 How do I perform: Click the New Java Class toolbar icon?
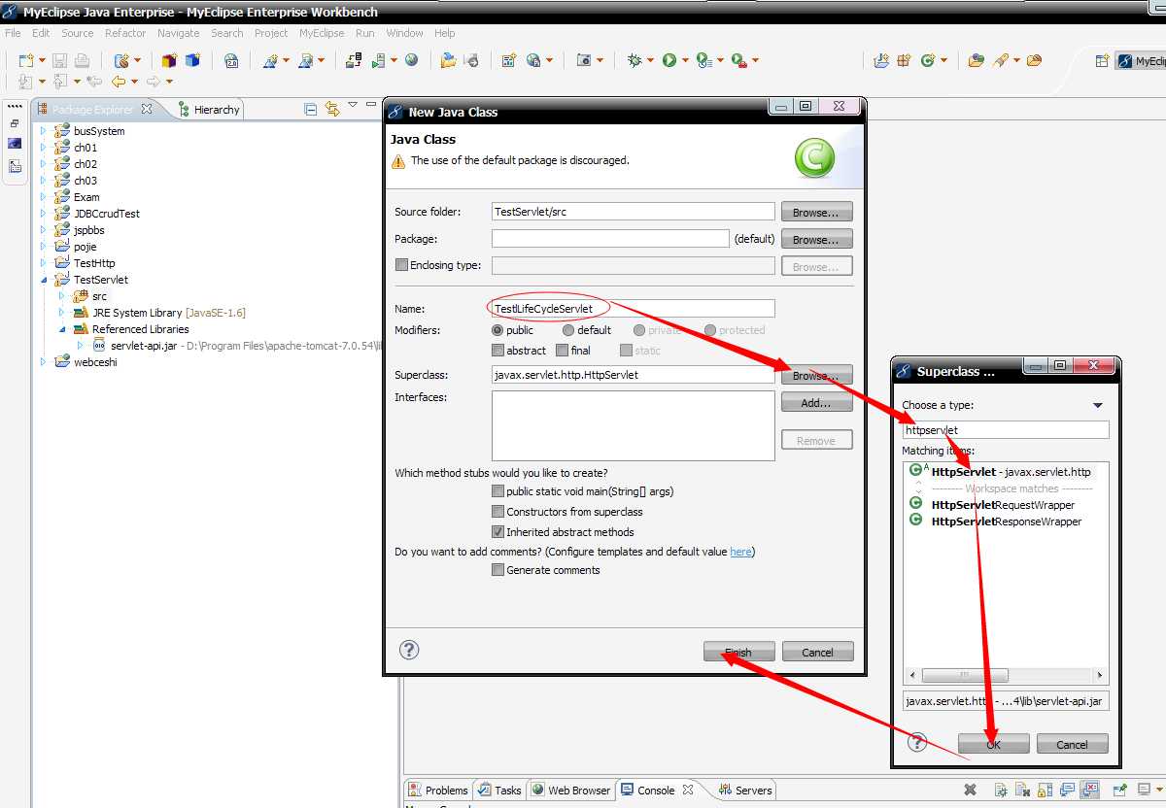(928, 60)
